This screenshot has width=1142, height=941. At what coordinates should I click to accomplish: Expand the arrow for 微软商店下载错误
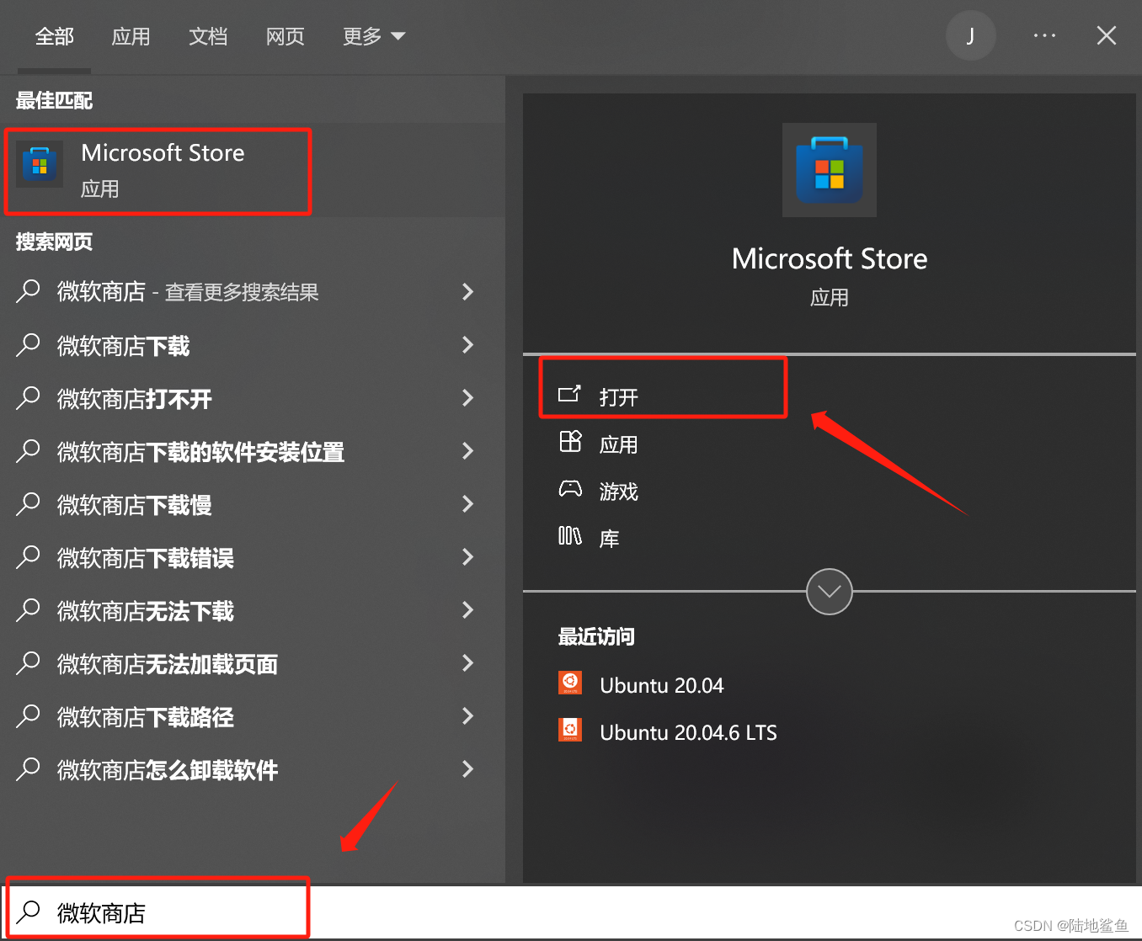(x=468, y=556)
